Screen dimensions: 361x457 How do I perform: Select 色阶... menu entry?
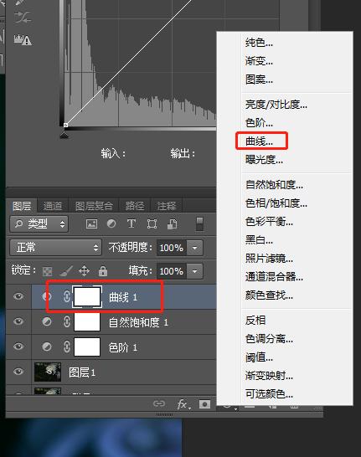pos(259,122)
